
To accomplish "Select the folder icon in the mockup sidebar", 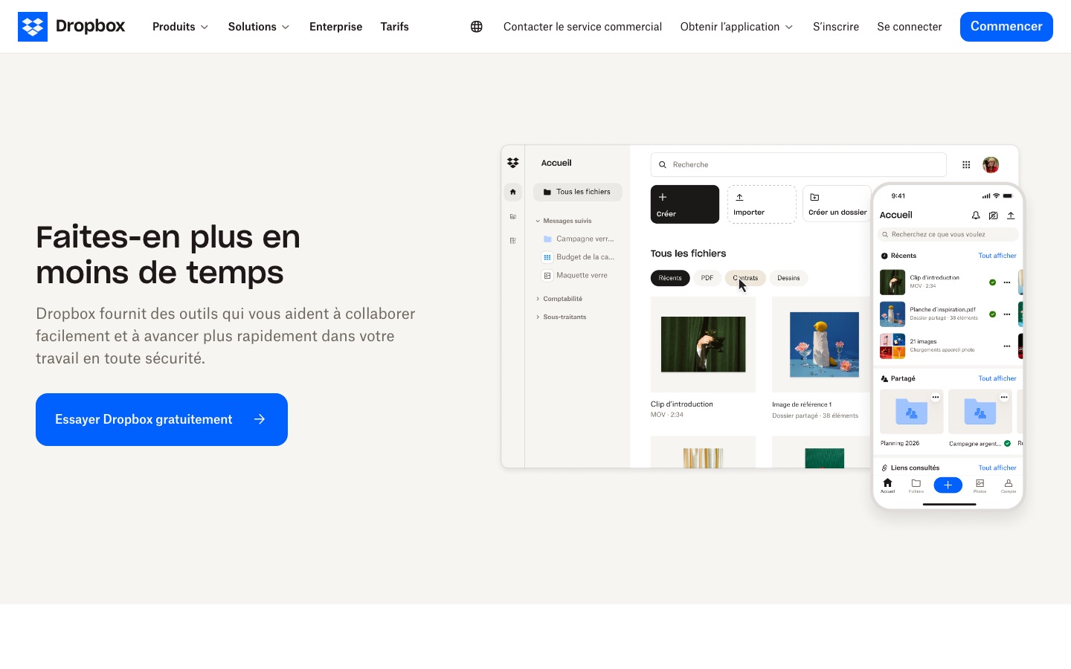I will coord(513,216).
